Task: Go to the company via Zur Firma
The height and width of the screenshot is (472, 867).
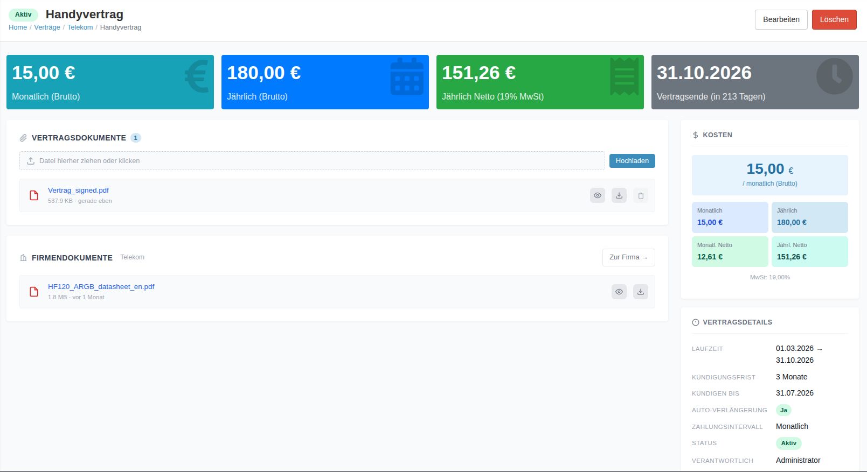Action: (x=628, y=257)
